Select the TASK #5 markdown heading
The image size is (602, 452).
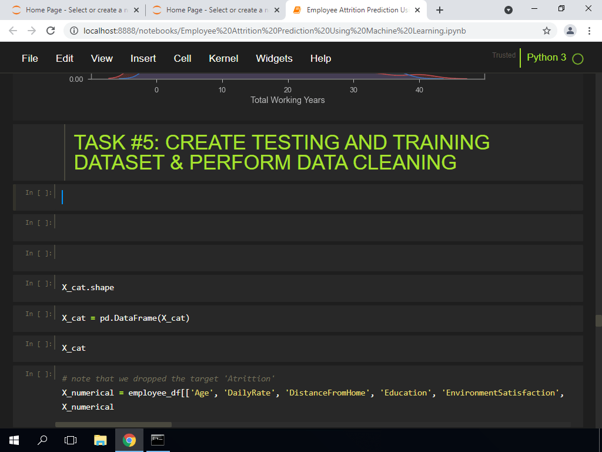coord(282,152)
